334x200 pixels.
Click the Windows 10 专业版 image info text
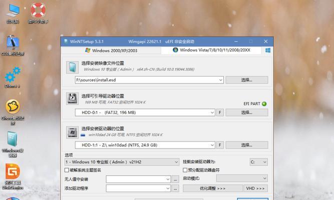tap(139, 69)
